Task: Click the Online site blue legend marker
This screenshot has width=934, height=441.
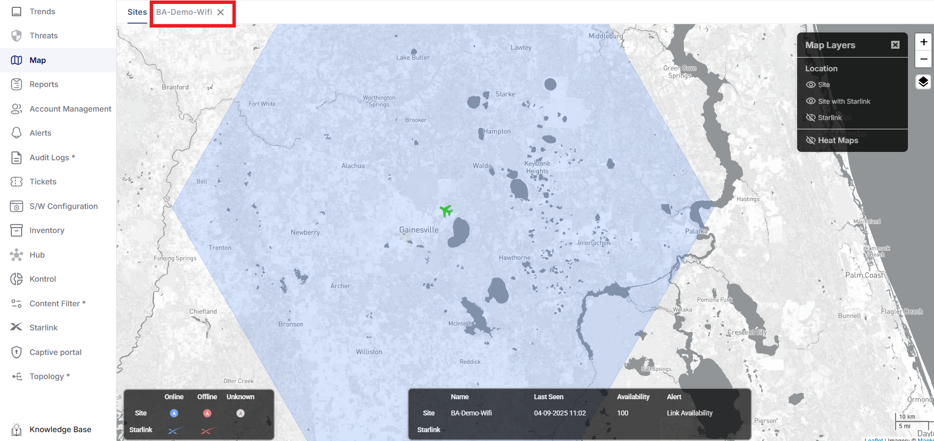Action: click(174, 413)
